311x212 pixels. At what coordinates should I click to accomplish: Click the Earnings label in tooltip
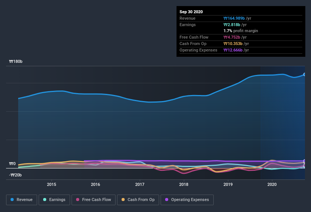(x=188, y=25)
